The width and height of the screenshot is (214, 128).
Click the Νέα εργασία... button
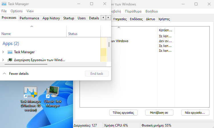[195, 113]
